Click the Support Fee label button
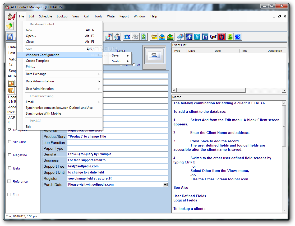Image resolution: width=295 pixels, height=226 pixels. click(x=55, y=166)
